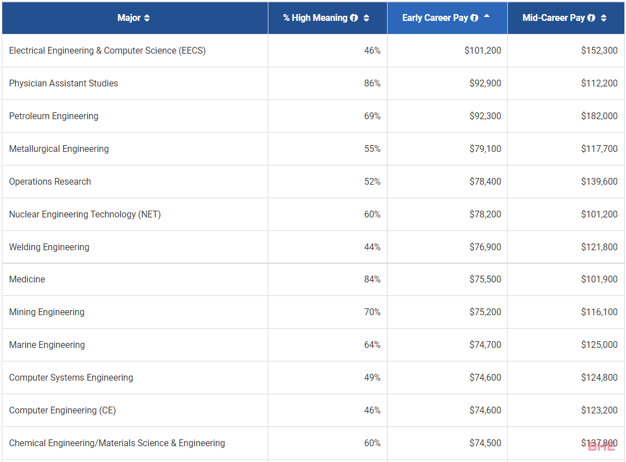The width and height of the screenshot is (626, 462).
Task: Select the $92,900 early career pay
Action: [485, 84]
